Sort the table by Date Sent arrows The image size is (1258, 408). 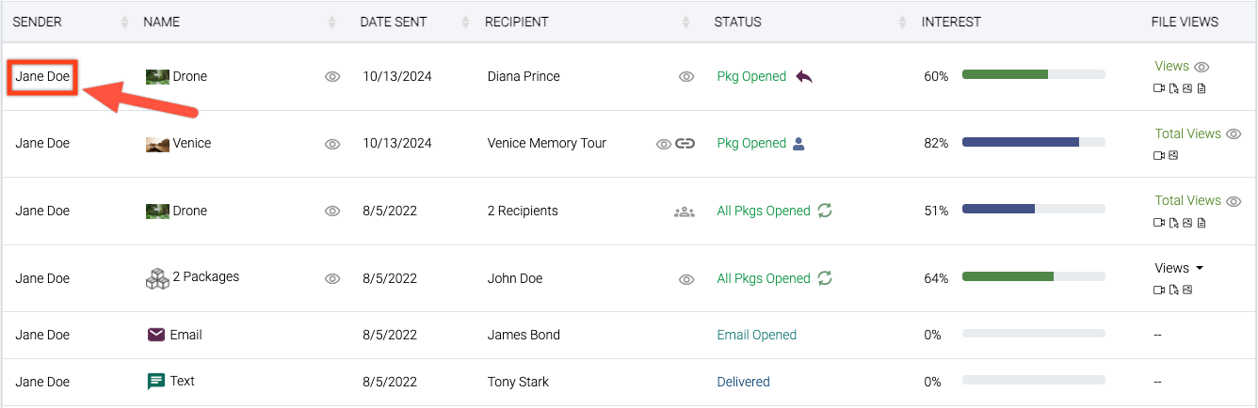(x=465, y=22)
